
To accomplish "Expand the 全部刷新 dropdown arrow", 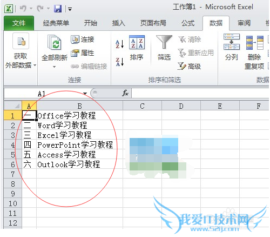I will pos(54,67).
